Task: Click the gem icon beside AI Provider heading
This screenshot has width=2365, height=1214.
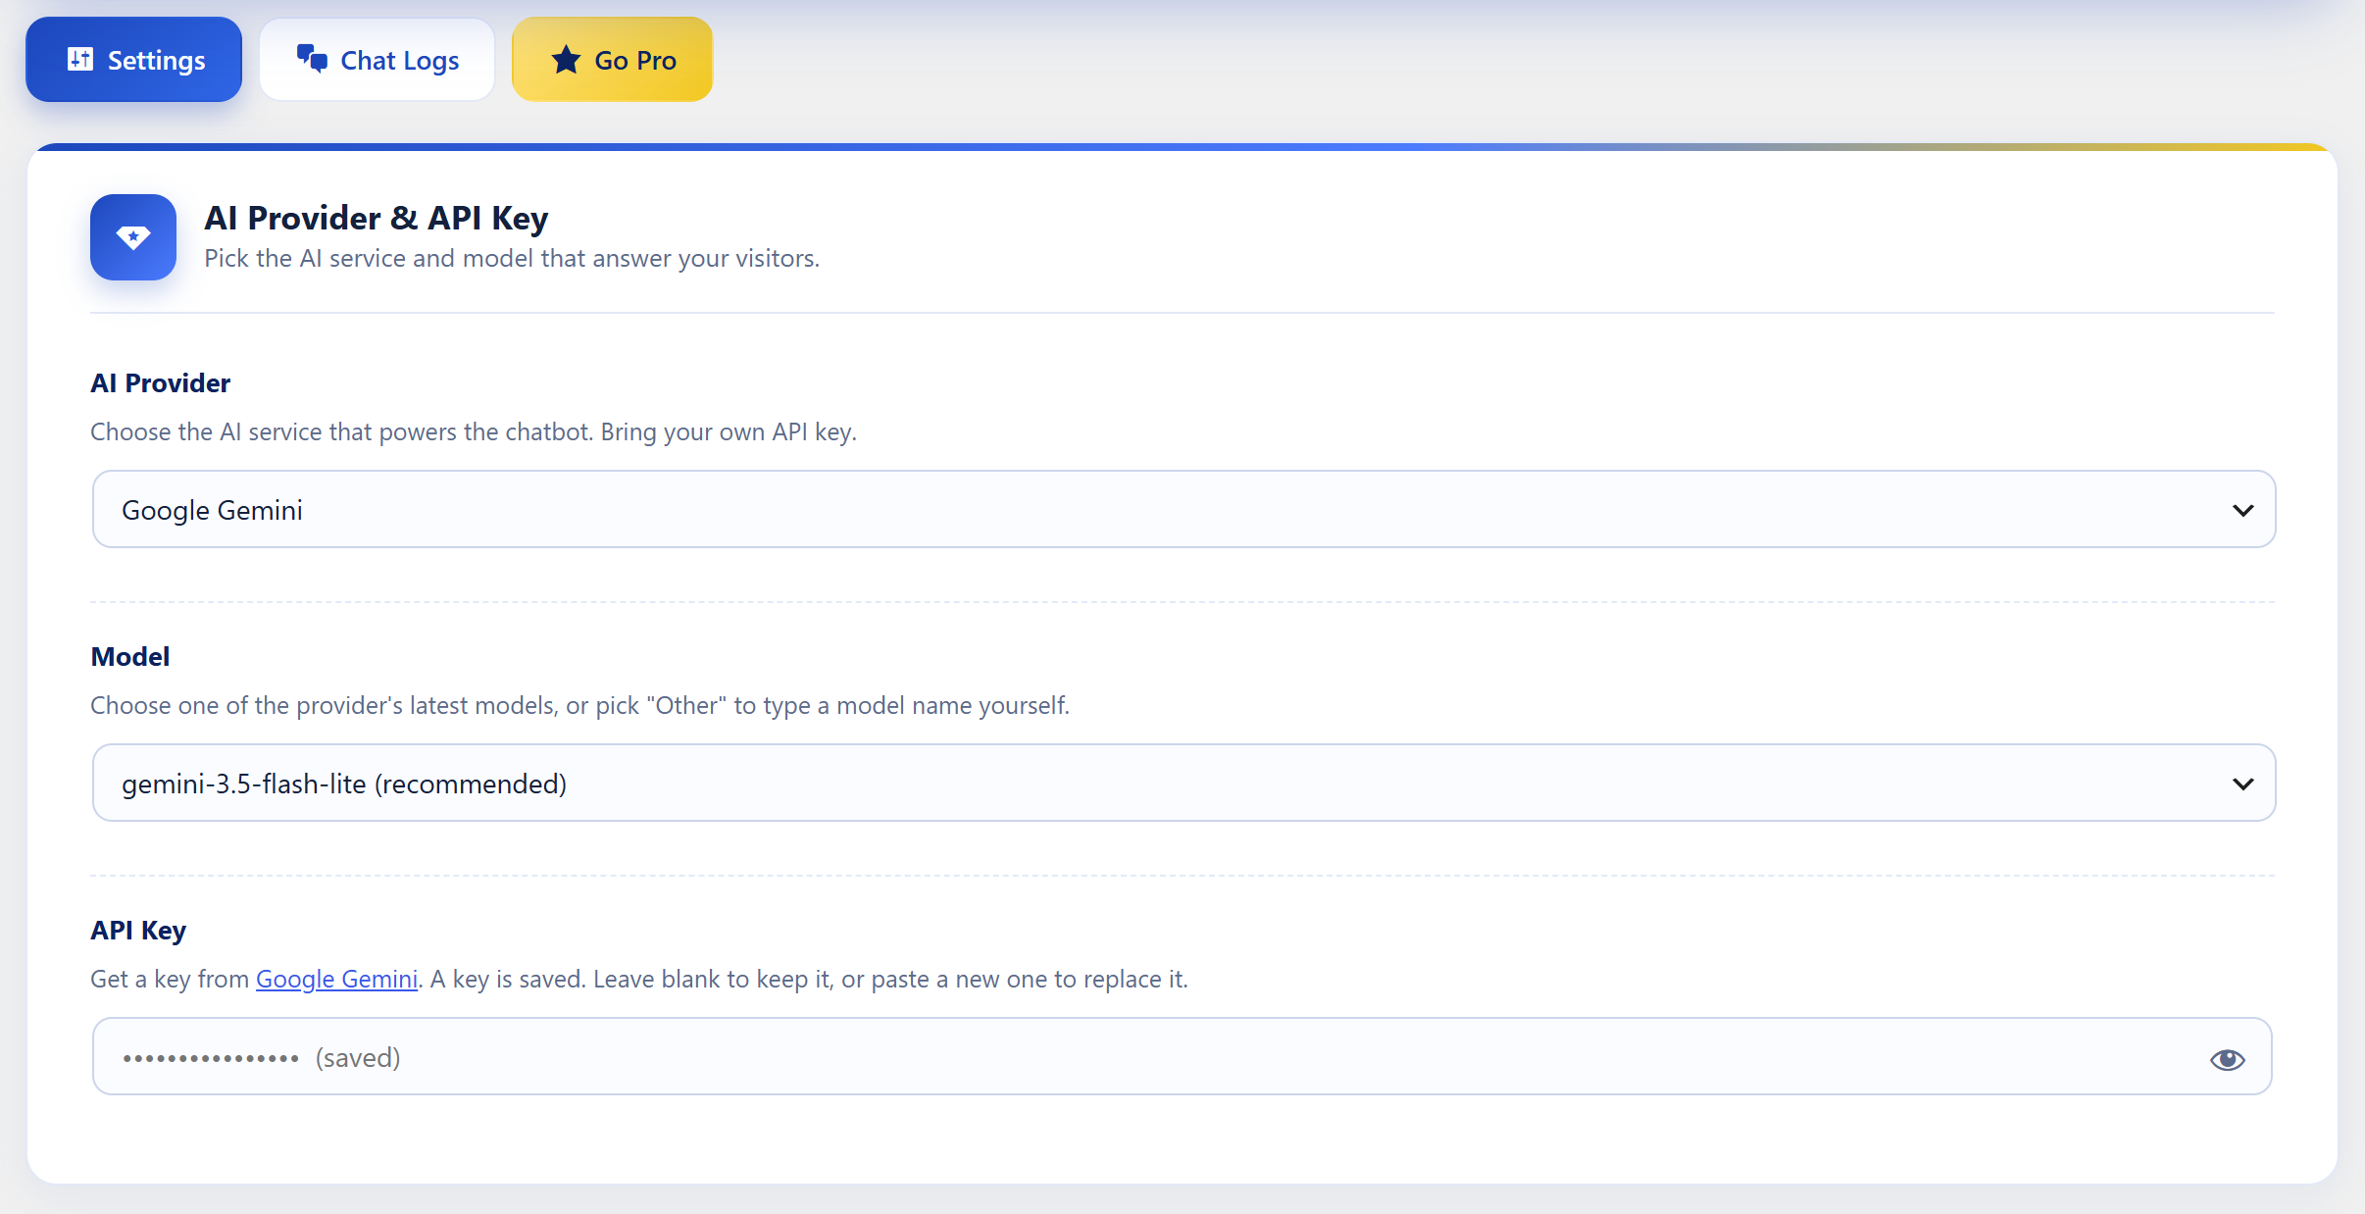Action: coord(133,237)
